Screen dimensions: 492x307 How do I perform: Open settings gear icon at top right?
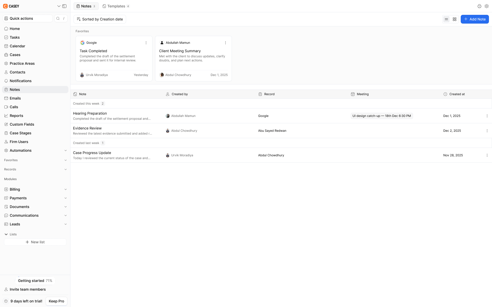[486, 6]
